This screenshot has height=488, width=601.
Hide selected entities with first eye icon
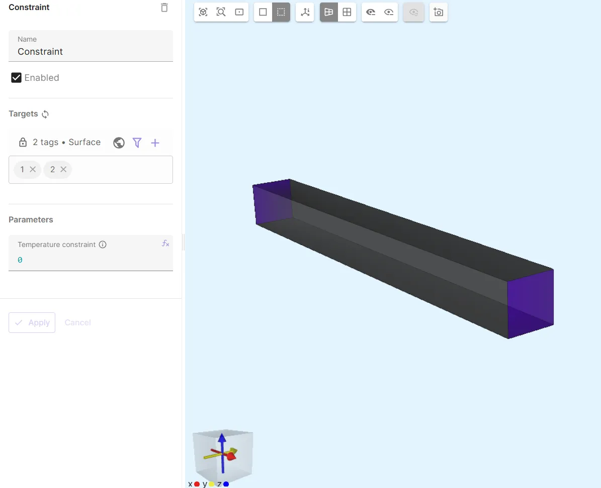[371, 13]
